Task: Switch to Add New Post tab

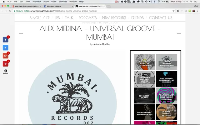Action: point(27,6)
